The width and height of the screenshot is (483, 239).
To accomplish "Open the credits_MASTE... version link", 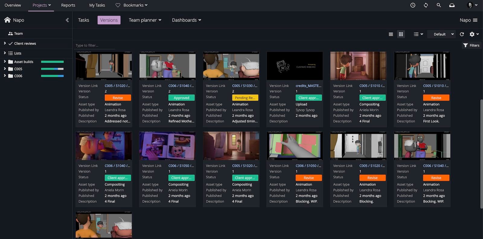I will (308, 86).
